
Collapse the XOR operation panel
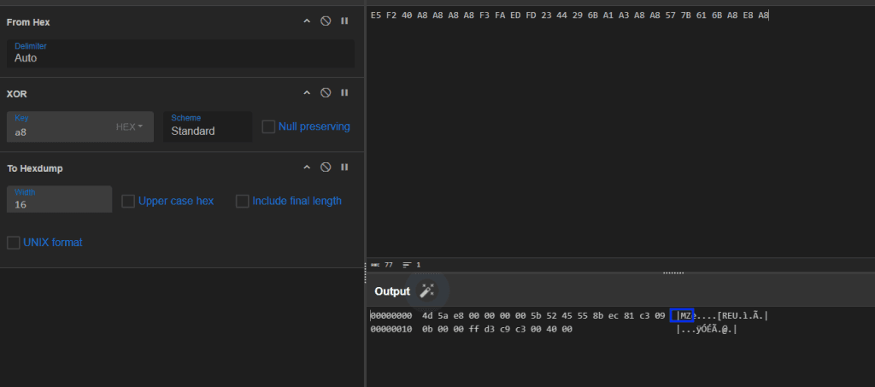click(x=307, y=93)
